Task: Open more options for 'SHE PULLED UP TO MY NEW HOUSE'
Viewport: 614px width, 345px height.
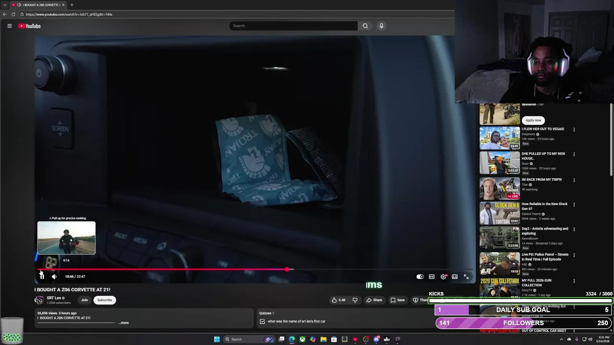Action: tap(574, 154)
